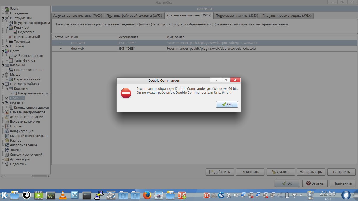Switch to Архиваторные плагины (.WCX) tab

pyautogui.click(x=78, y=16)
